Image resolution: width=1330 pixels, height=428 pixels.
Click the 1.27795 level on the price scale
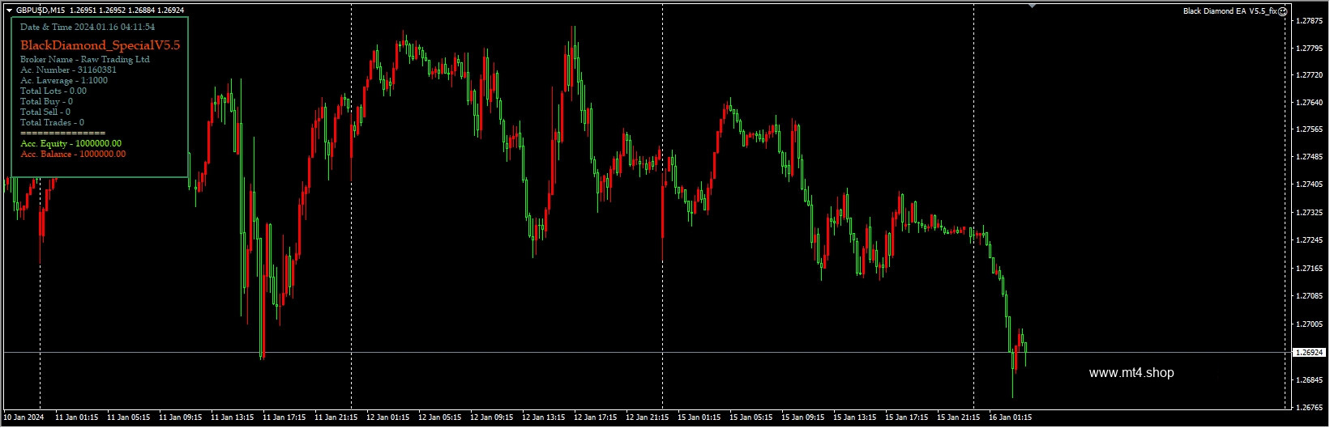1310,49
